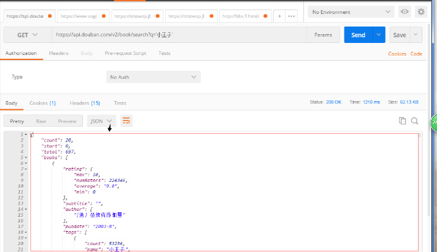
Task: Click the "start": 0 line
Action: [x=56, y=146]
